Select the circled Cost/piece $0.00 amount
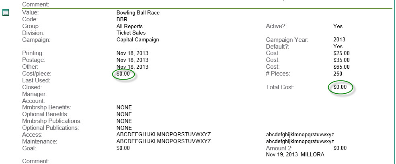The height and width of the screenshot is (164, 396). pos(123,74)
